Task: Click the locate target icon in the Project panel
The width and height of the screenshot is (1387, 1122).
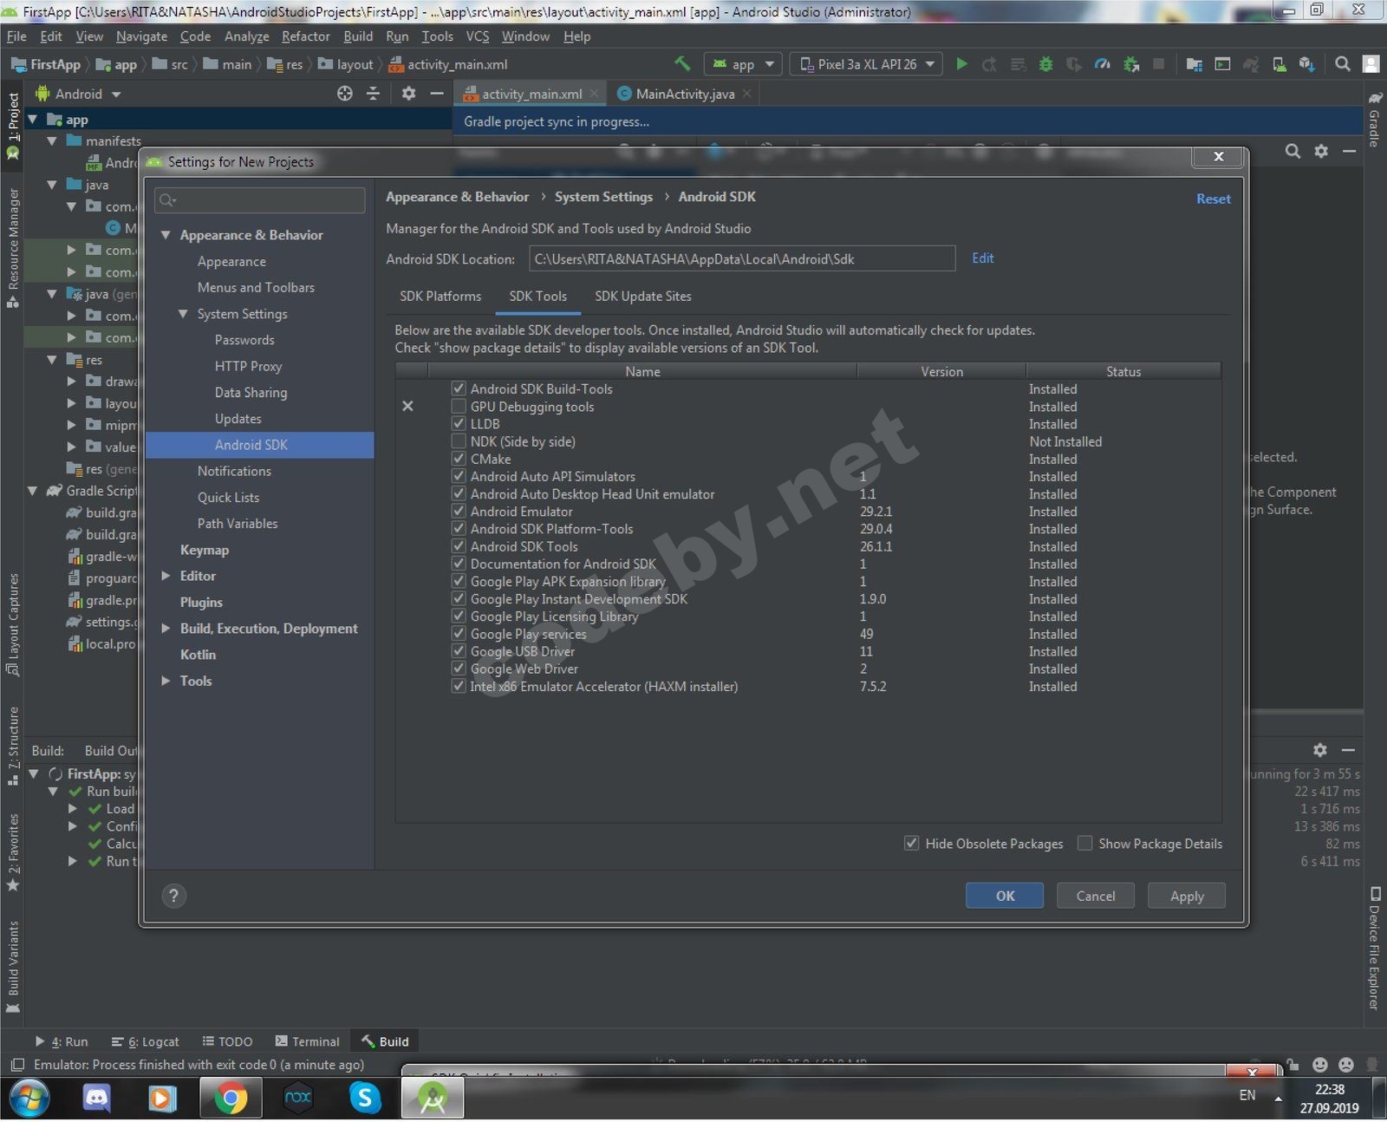Action: pos(344,94)
